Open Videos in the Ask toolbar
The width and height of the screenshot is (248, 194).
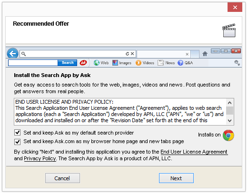(x=145, y=63)
